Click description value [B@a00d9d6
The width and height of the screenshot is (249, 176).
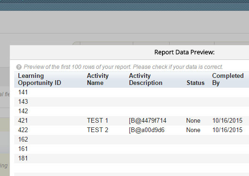[x=146, y=130]
